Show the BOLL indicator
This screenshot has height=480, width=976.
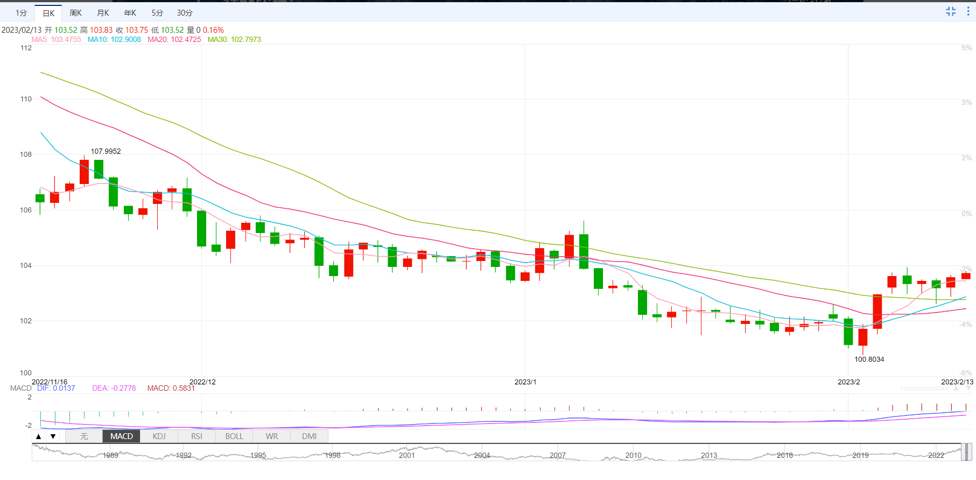pyautogui.click(x=234, y=436)
